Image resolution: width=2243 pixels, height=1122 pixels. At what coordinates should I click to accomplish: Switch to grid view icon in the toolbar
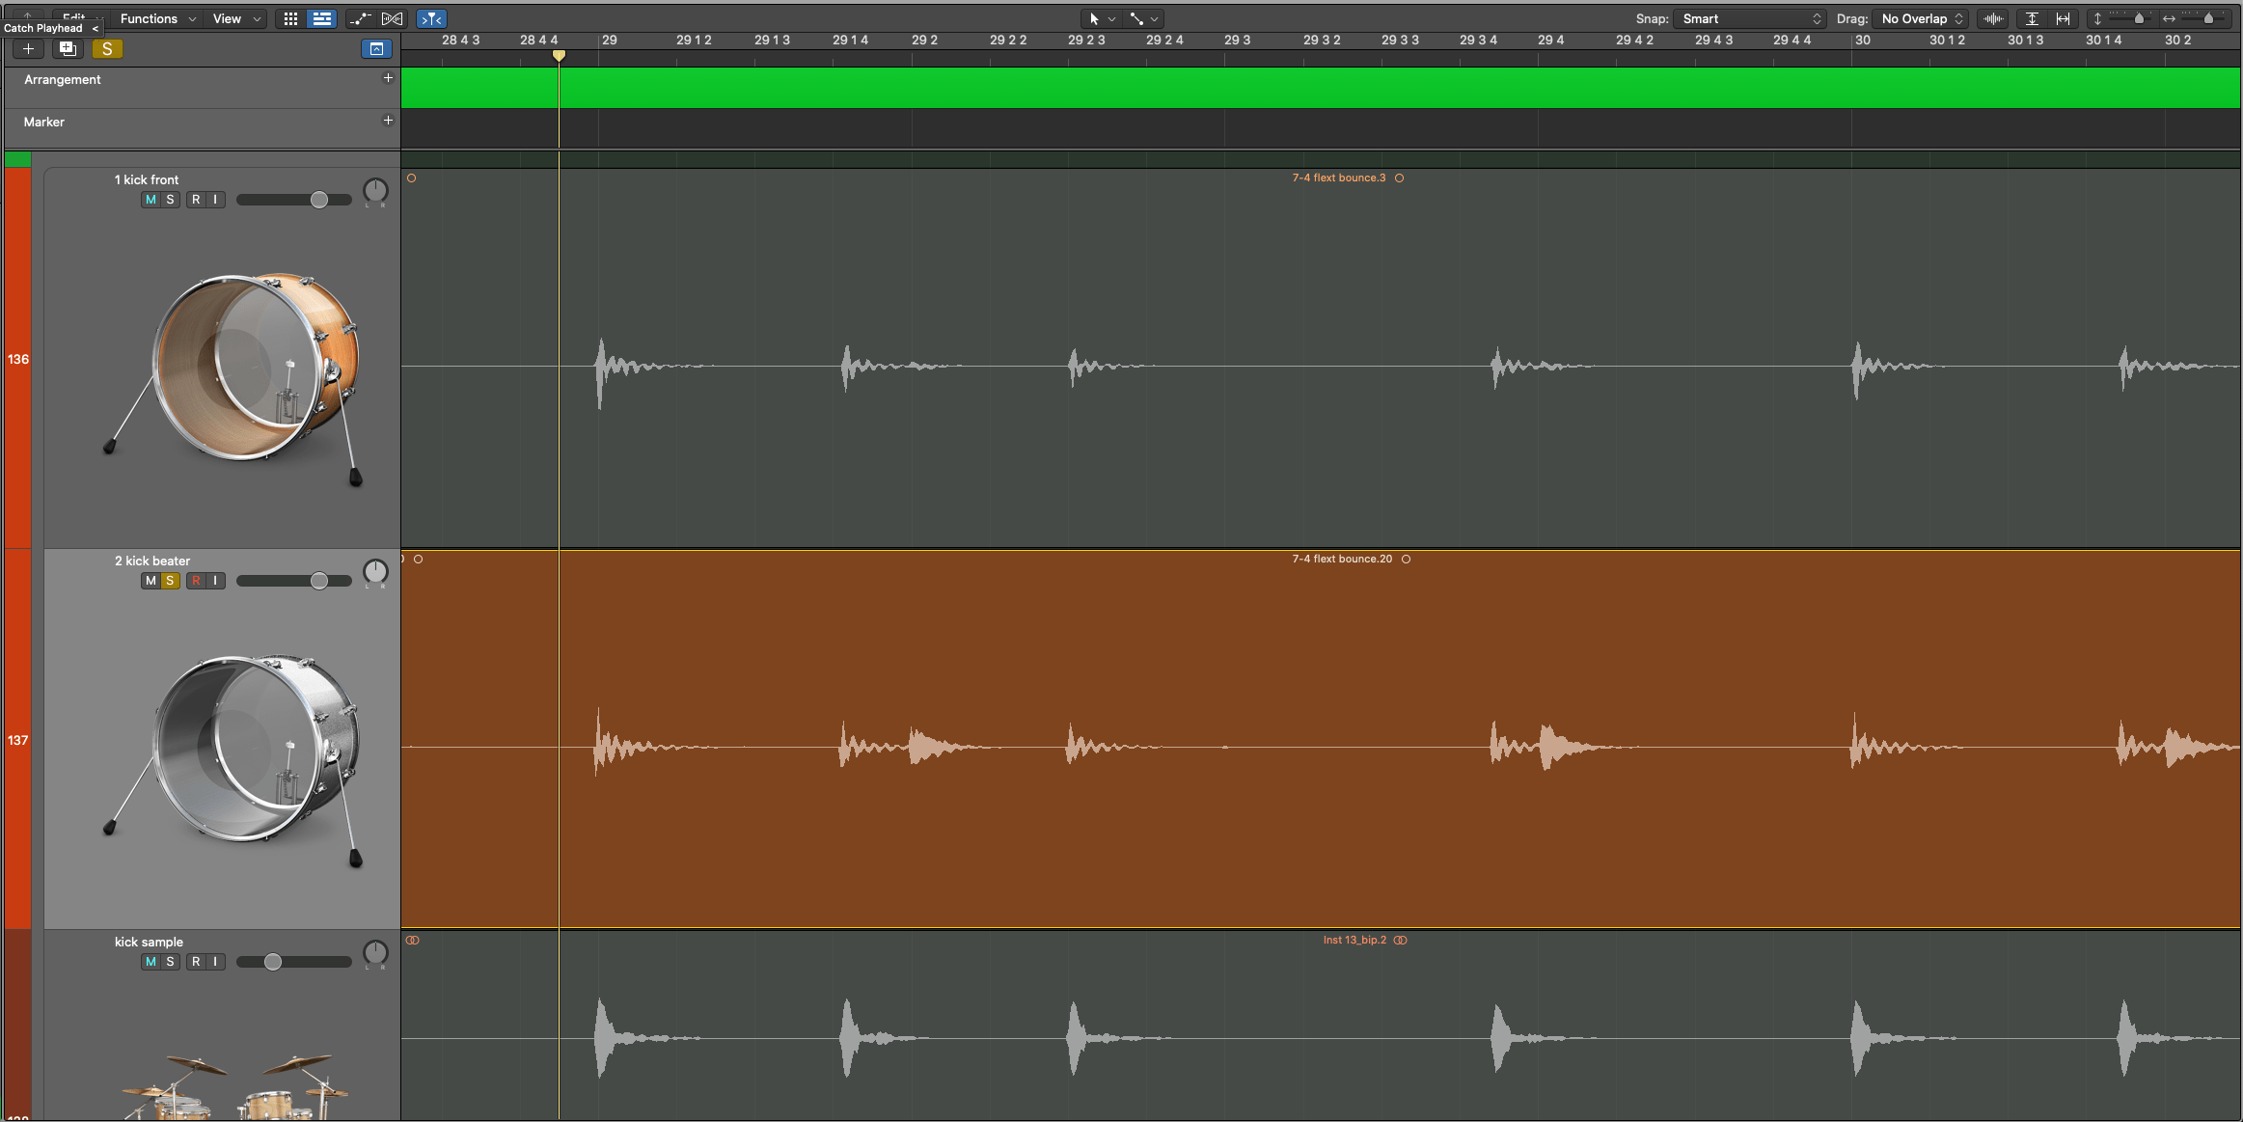[x=291, y=18]
